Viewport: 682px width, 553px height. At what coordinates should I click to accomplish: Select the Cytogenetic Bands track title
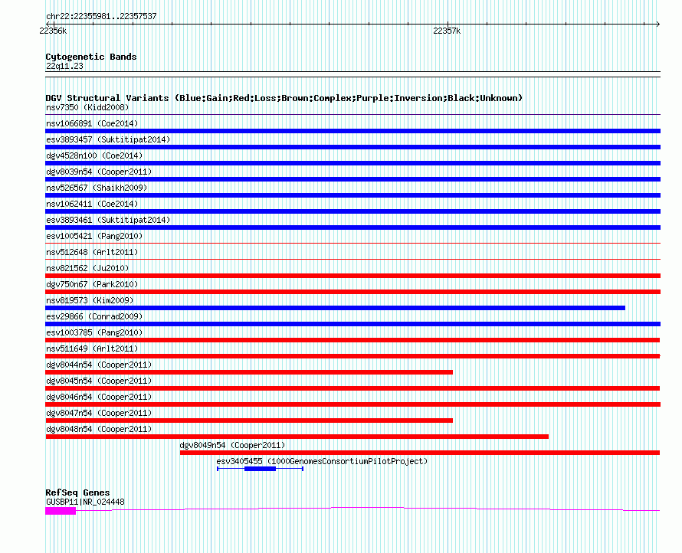point(91,57)
